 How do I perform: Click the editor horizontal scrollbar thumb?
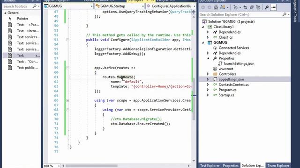point(91,166)
